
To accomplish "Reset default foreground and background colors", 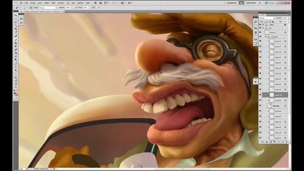I will point(14,90).
